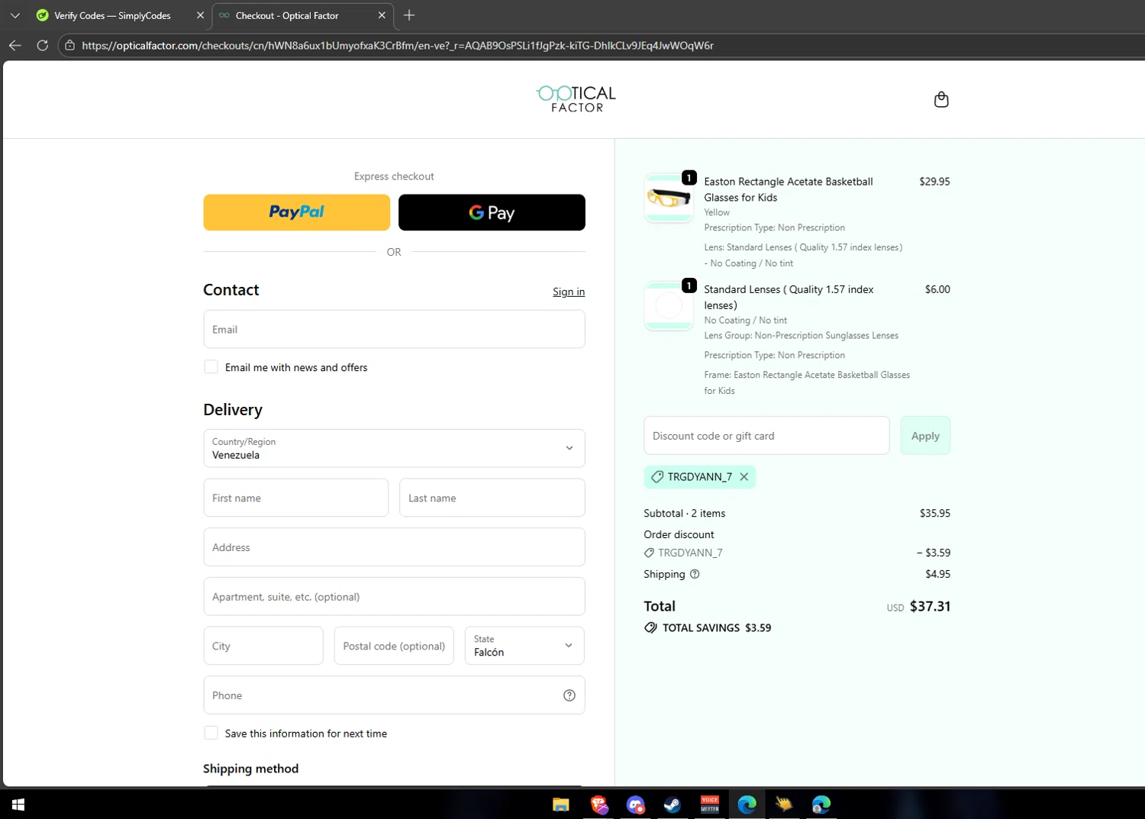Image resolution: width=1145 pixels, height=819 pixels.
Task: Click the Subtotal · 2 items label
Action: click(685, 514)
